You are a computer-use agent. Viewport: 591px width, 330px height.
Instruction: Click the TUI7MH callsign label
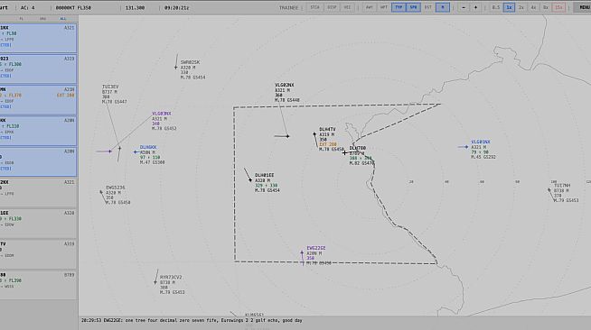[562, 186]
